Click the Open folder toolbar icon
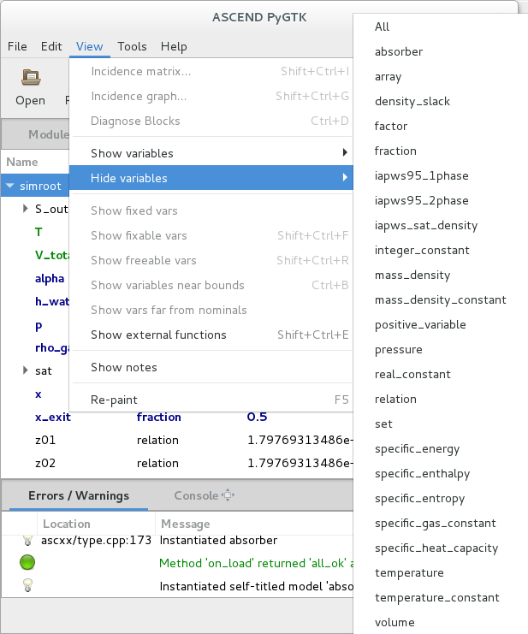 (31, 78)
